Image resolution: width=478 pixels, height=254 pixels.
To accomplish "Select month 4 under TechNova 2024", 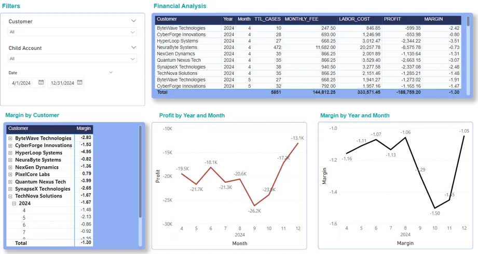I will [24, 210].
